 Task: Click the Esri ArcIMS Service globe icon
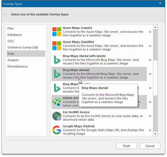57,116
